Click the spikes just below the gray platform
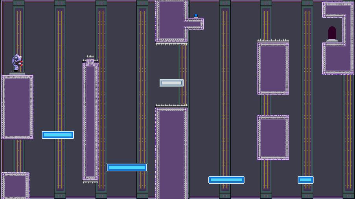 tap(171, 105)
